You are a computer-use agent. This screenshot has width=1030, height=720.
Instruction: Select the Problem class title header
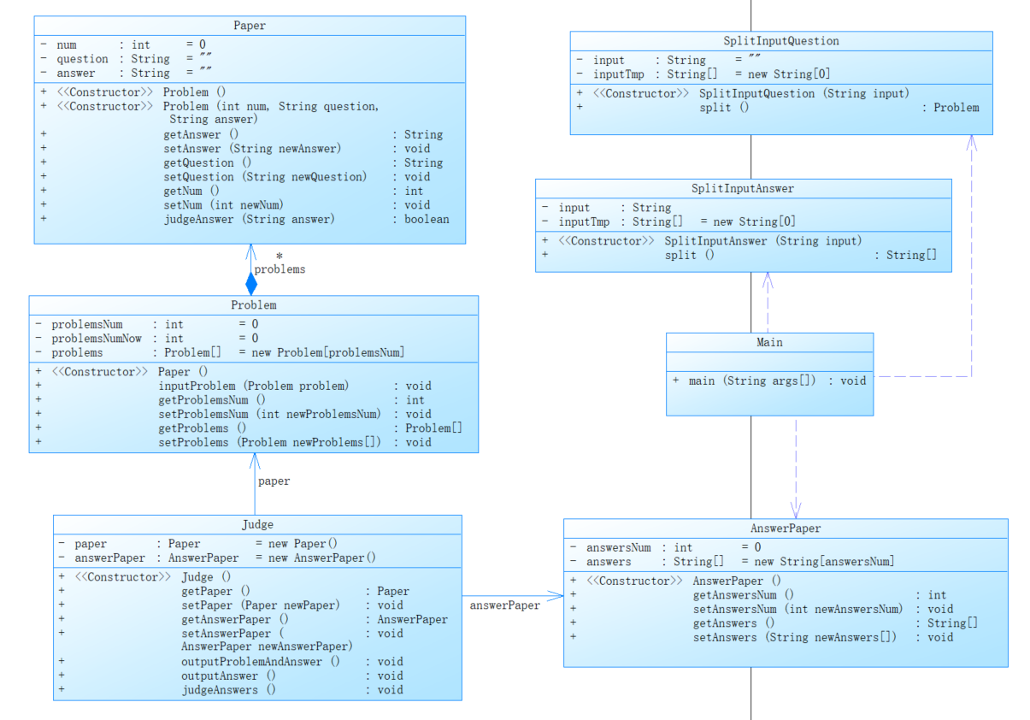[x=254, y=305]
